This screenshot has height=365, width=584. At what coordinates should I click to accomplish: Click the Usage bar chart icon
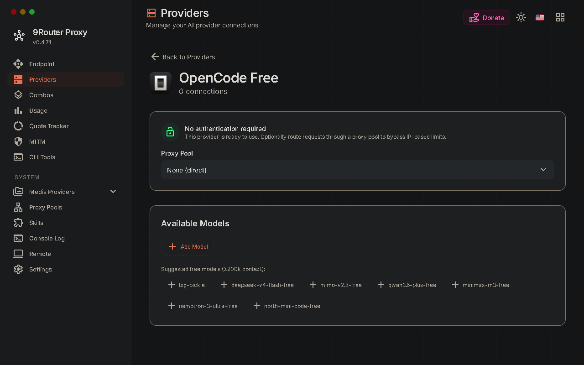coord(18,110)
